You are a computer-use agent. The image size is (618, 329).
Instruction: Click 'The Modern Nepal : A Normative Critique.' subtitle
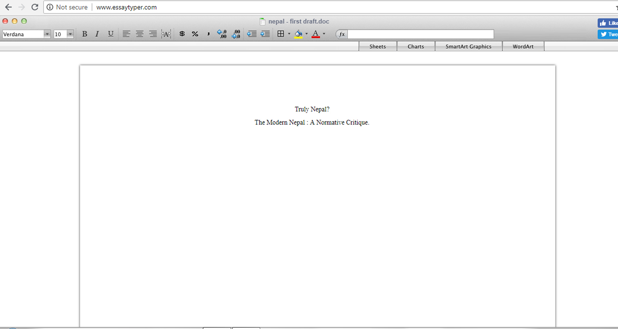pyautogui.click(x=312, y=122)
